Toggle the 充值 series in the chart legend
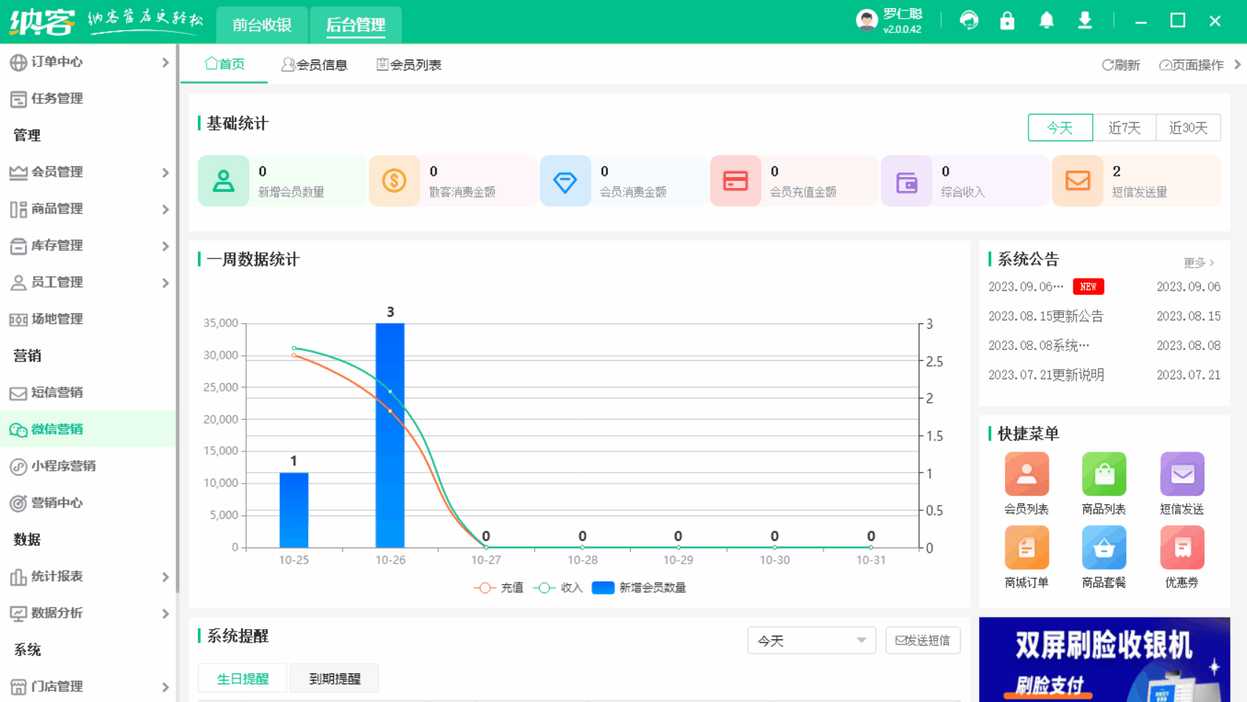Image resolution: width=1247 pixels, height=702 pixels. [499, 587]
